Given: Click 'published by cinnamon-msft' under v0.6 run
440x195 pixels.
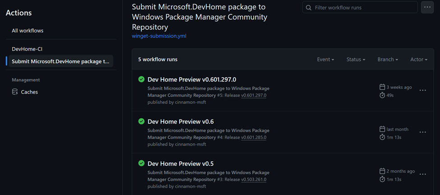Looking at the screenshot, I should click(x=177, y=144).
